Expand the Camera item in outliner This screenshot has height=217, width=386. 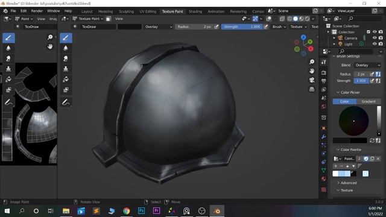click(x=334, y=38)
